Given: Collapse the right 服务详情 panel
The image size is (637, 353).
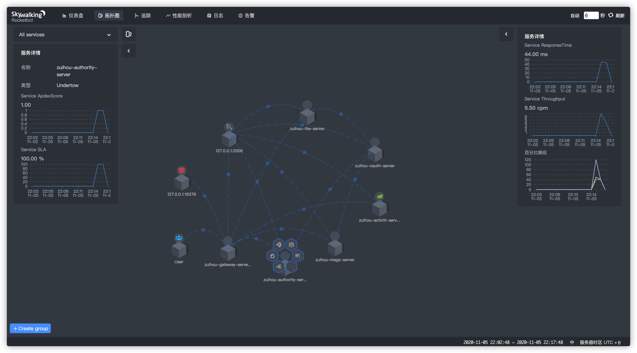Looking at the screenshot, I should [x=506, y=34].
